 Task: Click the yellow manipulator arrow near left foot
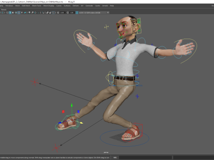[82, 123]
